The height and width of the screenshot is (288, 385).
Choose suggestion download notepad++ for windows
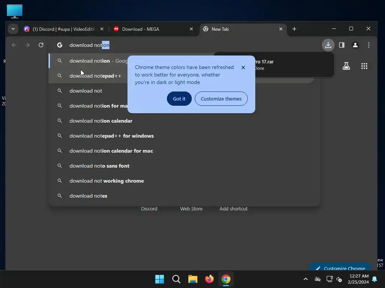coord(184,136)
